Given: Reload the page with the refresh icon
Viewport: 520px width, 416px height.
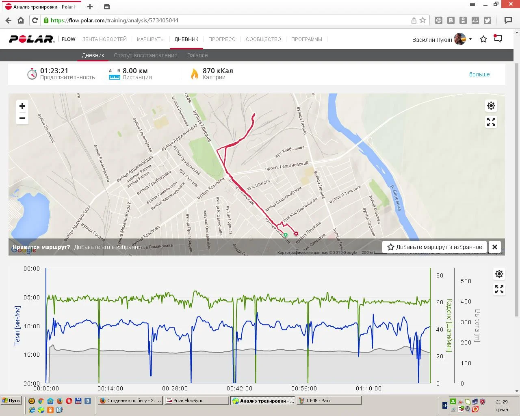Looking at the screenshot, I should click(35, 20).
